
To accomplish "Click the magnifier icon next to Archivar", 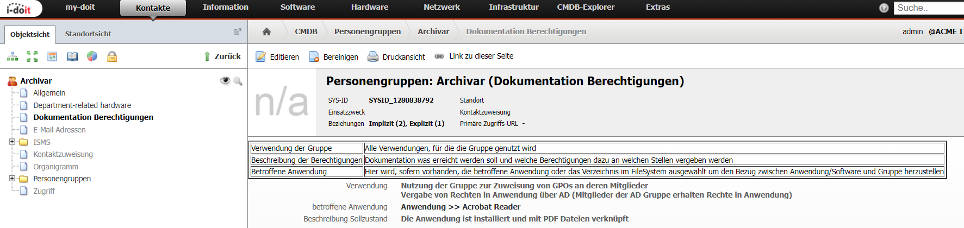I will click(x=238, y=81).
